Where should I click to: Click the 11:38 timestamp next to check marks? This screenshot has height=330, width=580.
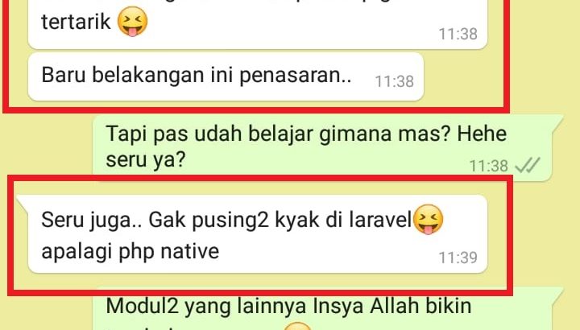[489, 166]
